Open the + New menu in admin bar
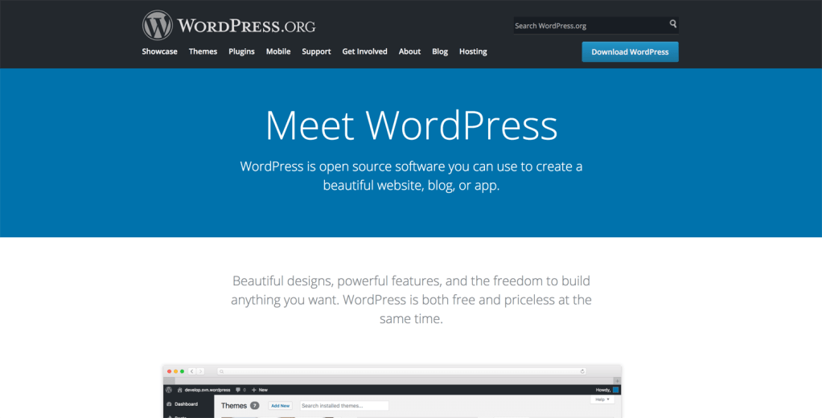Image resolution: width=822 pixels, height=418 pixels. tap(260, 389)
